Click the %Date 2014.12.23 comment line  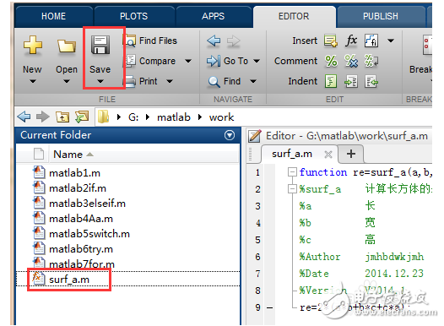361,274
